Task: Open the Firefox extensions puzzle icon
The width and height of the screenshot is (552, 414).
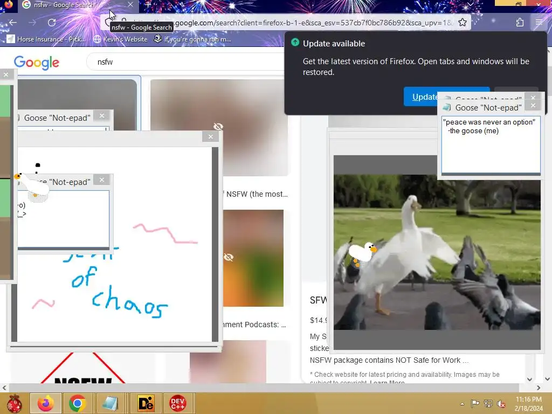Action: tap(520, 23)
